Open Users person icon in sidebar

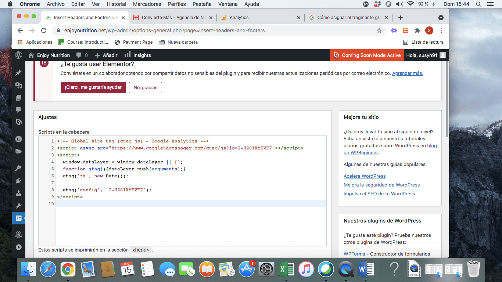click(x=18, y=193)
